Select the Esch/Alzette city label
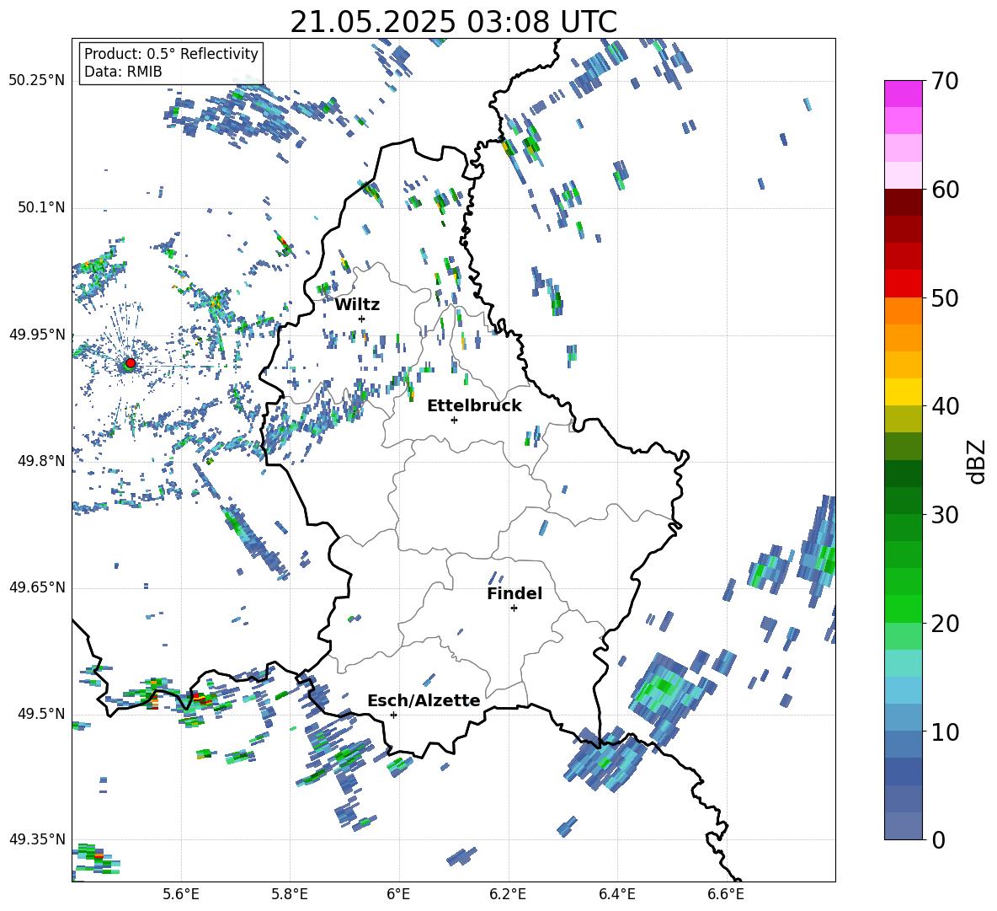The image size is (997, 911). 424,701
